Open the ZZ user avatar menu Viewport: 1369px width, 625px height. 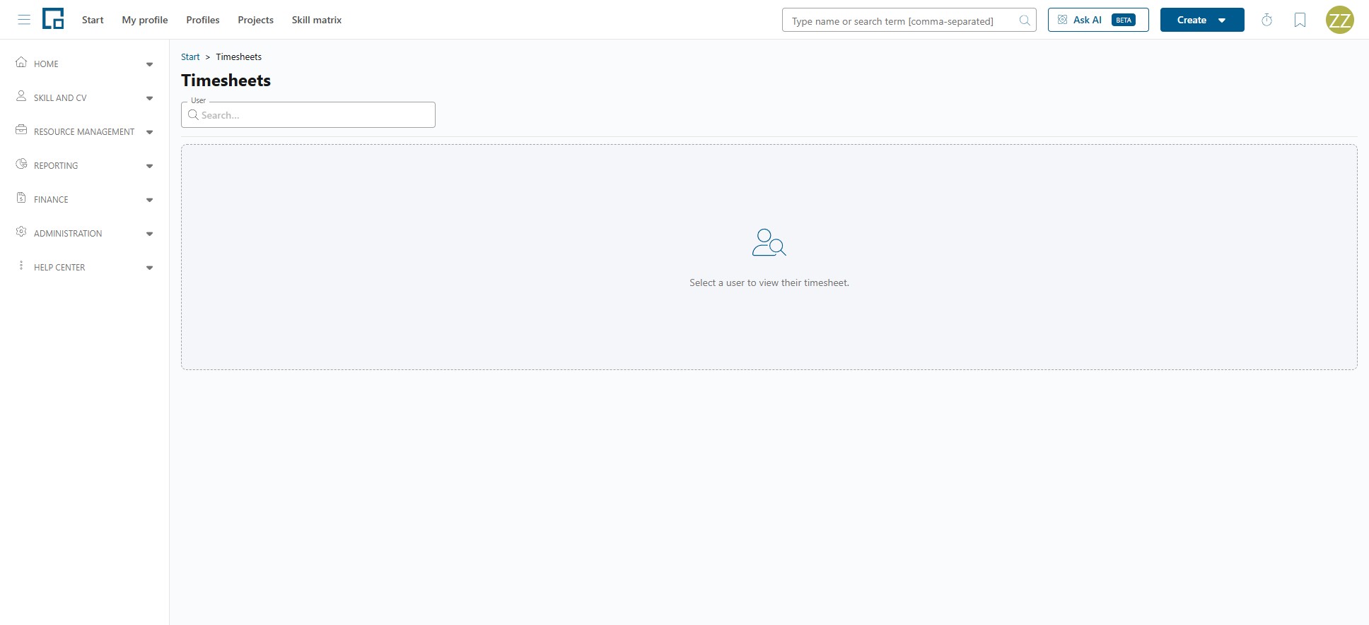click(1340, 20)
